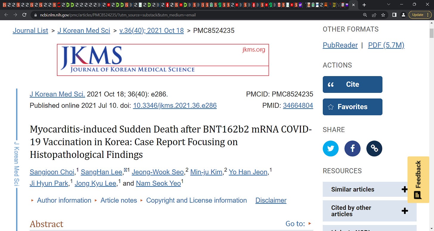This screenshot has width=434, height=231.
Task: Open the browser side panel icon
Action: pos(394,15)
